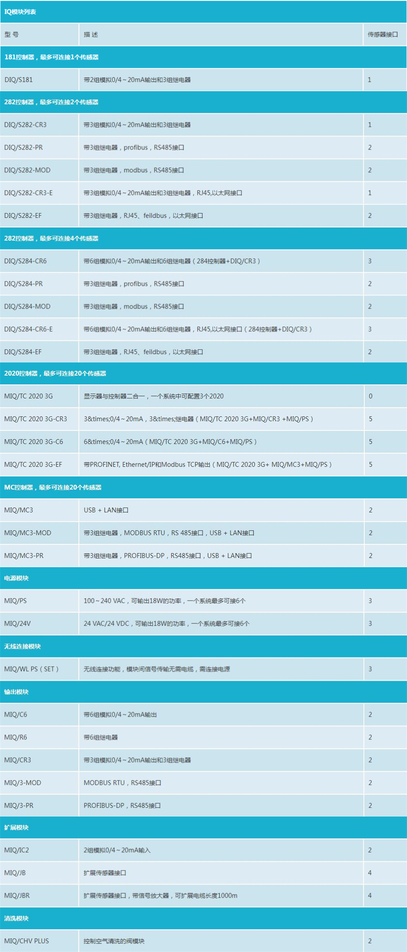The height and width of the screenshot is (952, 407).
Task: Click the 描述 column header
Action: tap(91, 35)
